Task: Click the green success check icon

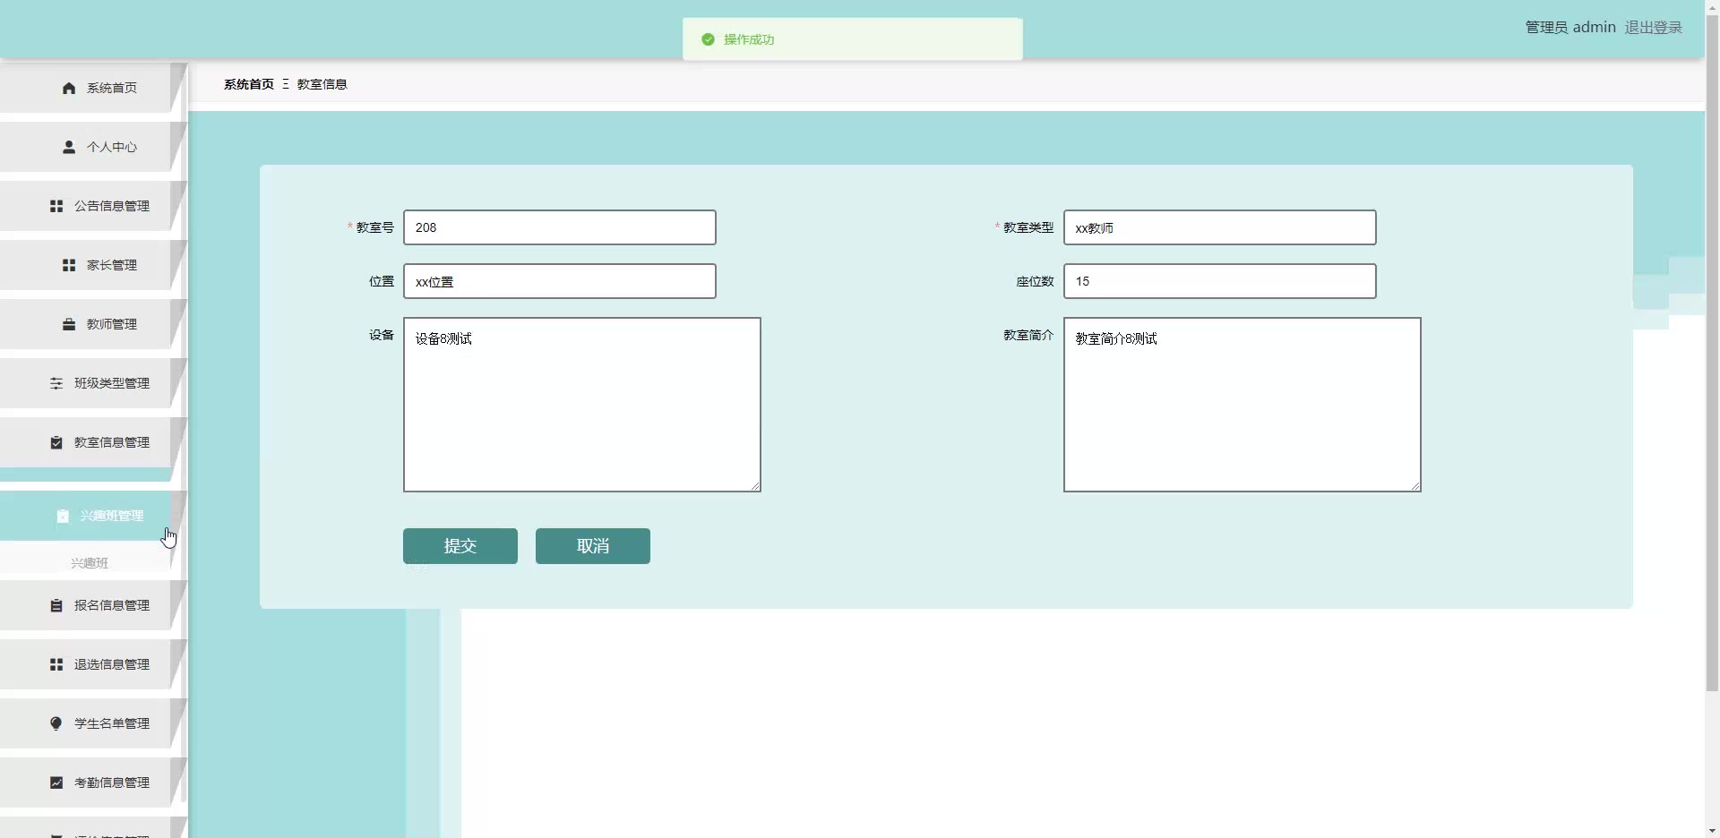Action: click(x=708, y=39)
